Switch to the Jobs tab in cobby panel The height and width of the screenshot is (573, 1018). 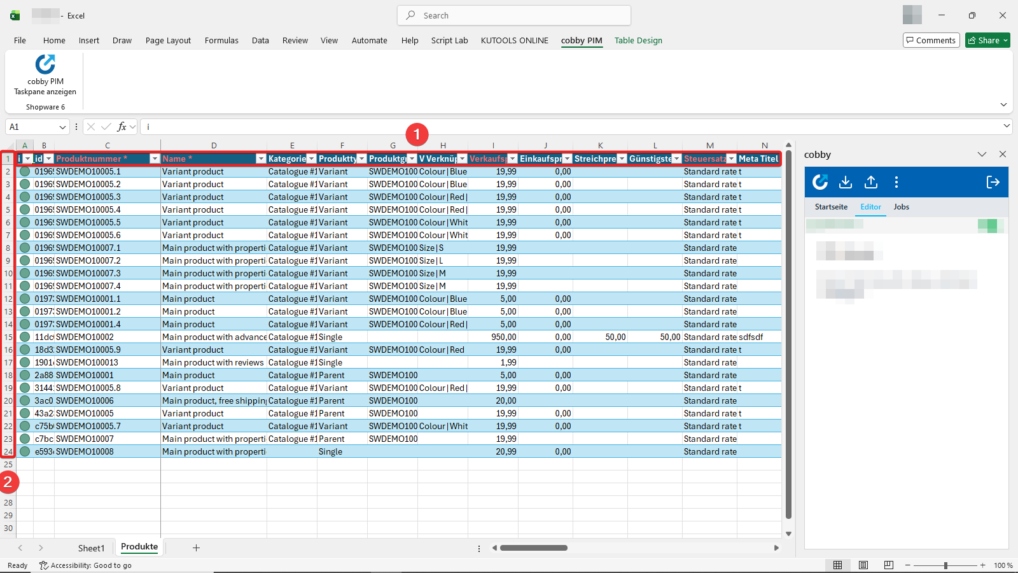point(901,207)
